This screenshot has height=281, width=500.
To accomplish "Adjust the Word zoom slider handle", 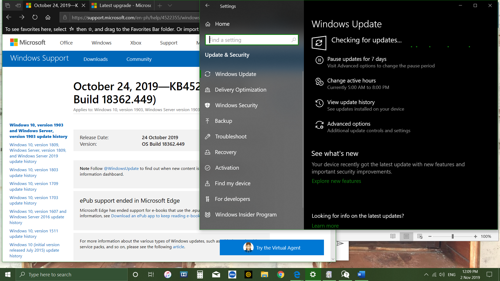I will 453,237.
